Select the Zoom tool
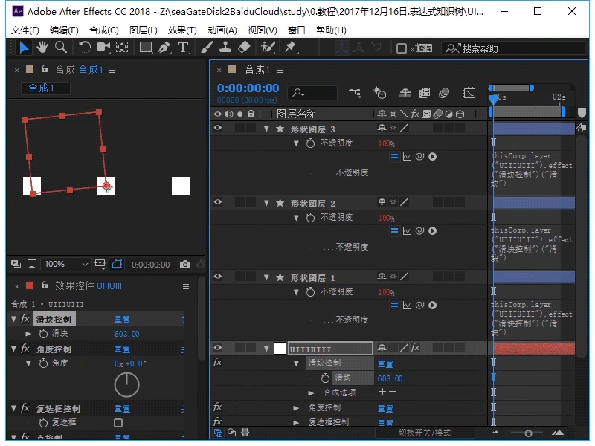Viewport: 595px width, 446px height. pos(59,47)
